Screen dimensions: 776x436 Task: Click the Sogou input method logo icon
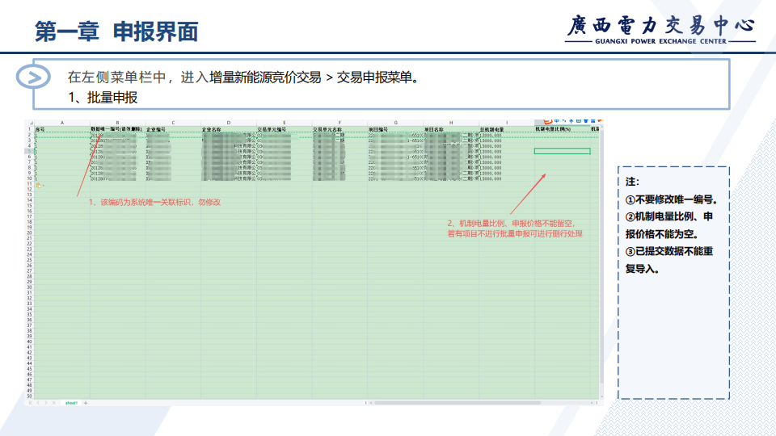pos(547,122)
